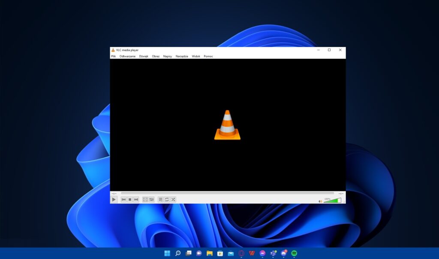Mute audio via the speaker icon
This screenshot has width=439, height=259.
point(320,201)
